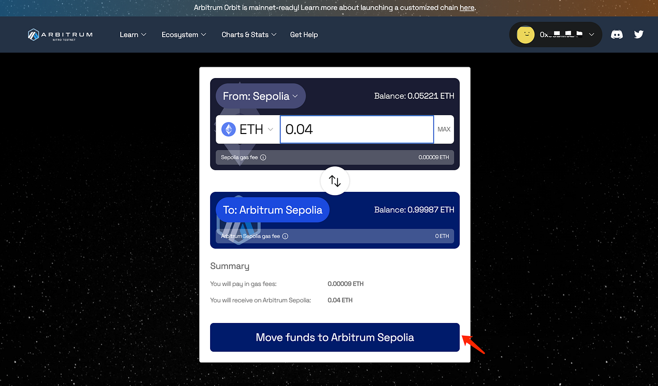Follow the 'here' link in the banner
Image resolution: width=658 pixels, height=386 pixels.
pyautogui.click(x=467, y=8)
